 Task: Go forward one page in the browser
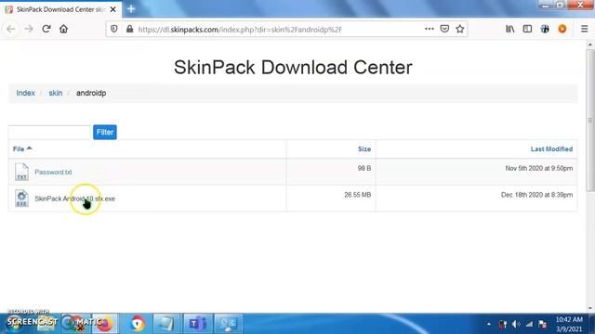[29, 29]
